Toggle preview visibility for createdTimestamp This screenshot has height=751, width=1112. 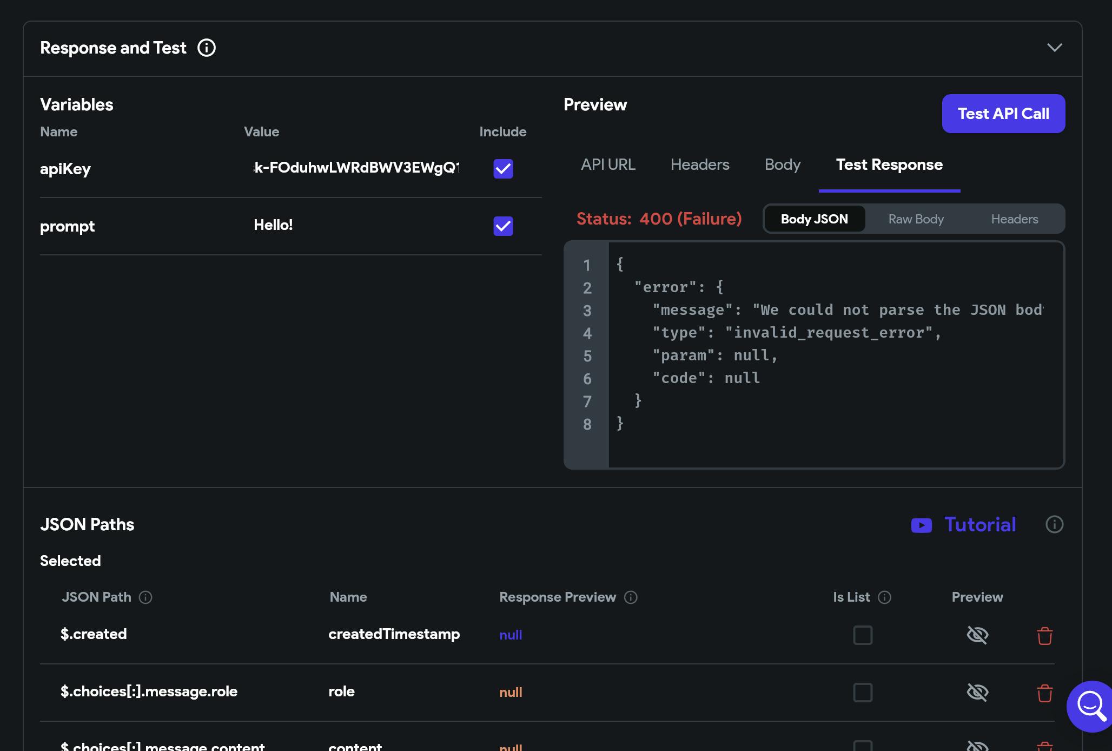(x=977, y=635)
